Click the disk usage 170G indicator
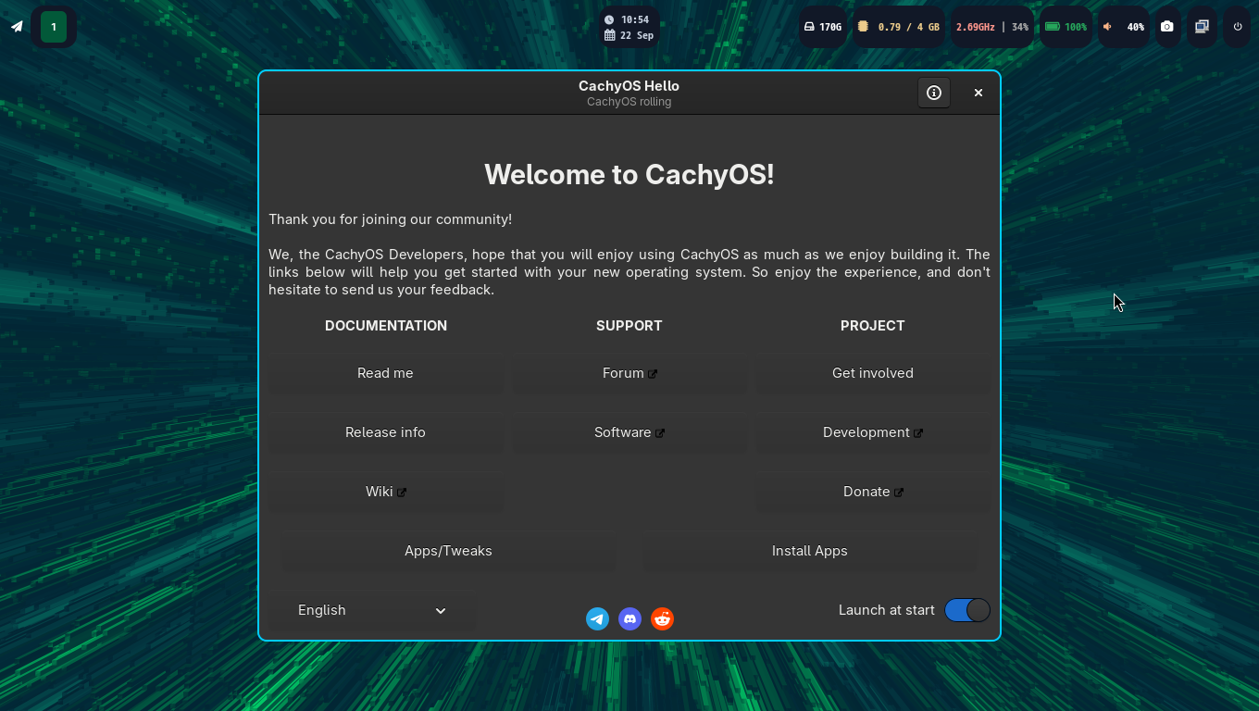 [822, 27]
